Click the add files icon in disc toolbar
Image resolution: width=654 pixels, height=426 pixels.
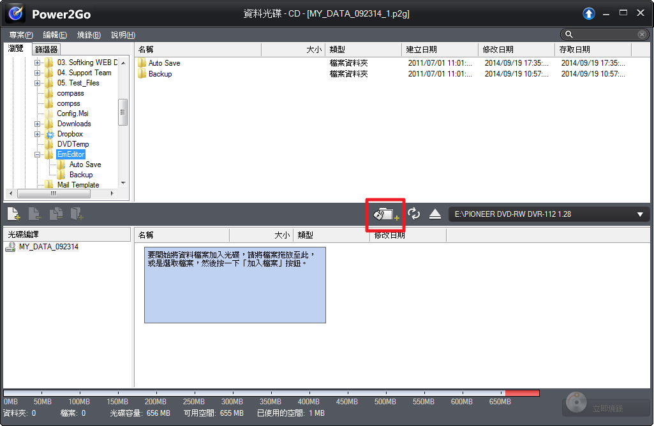[14, 214]
